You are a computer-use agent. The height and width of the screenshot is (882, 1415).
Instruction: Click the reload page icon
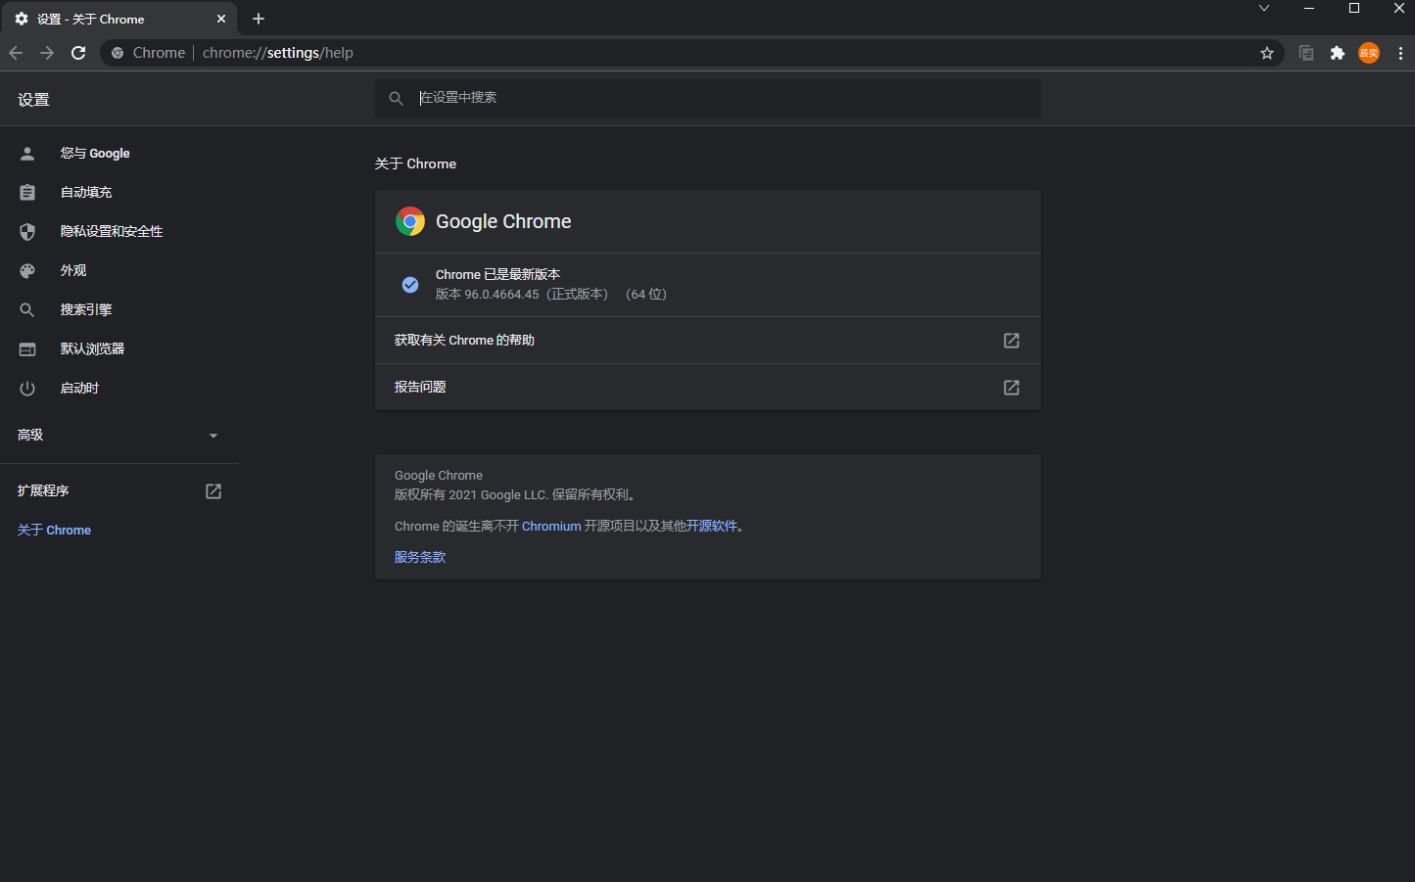[78, 53]
